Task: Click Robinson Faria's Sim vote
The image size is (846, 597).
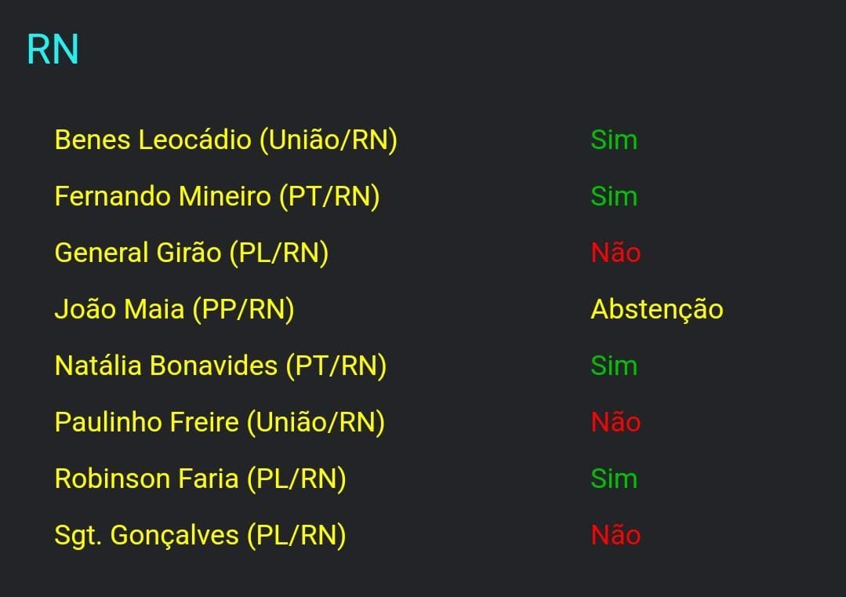Action: 614,479
